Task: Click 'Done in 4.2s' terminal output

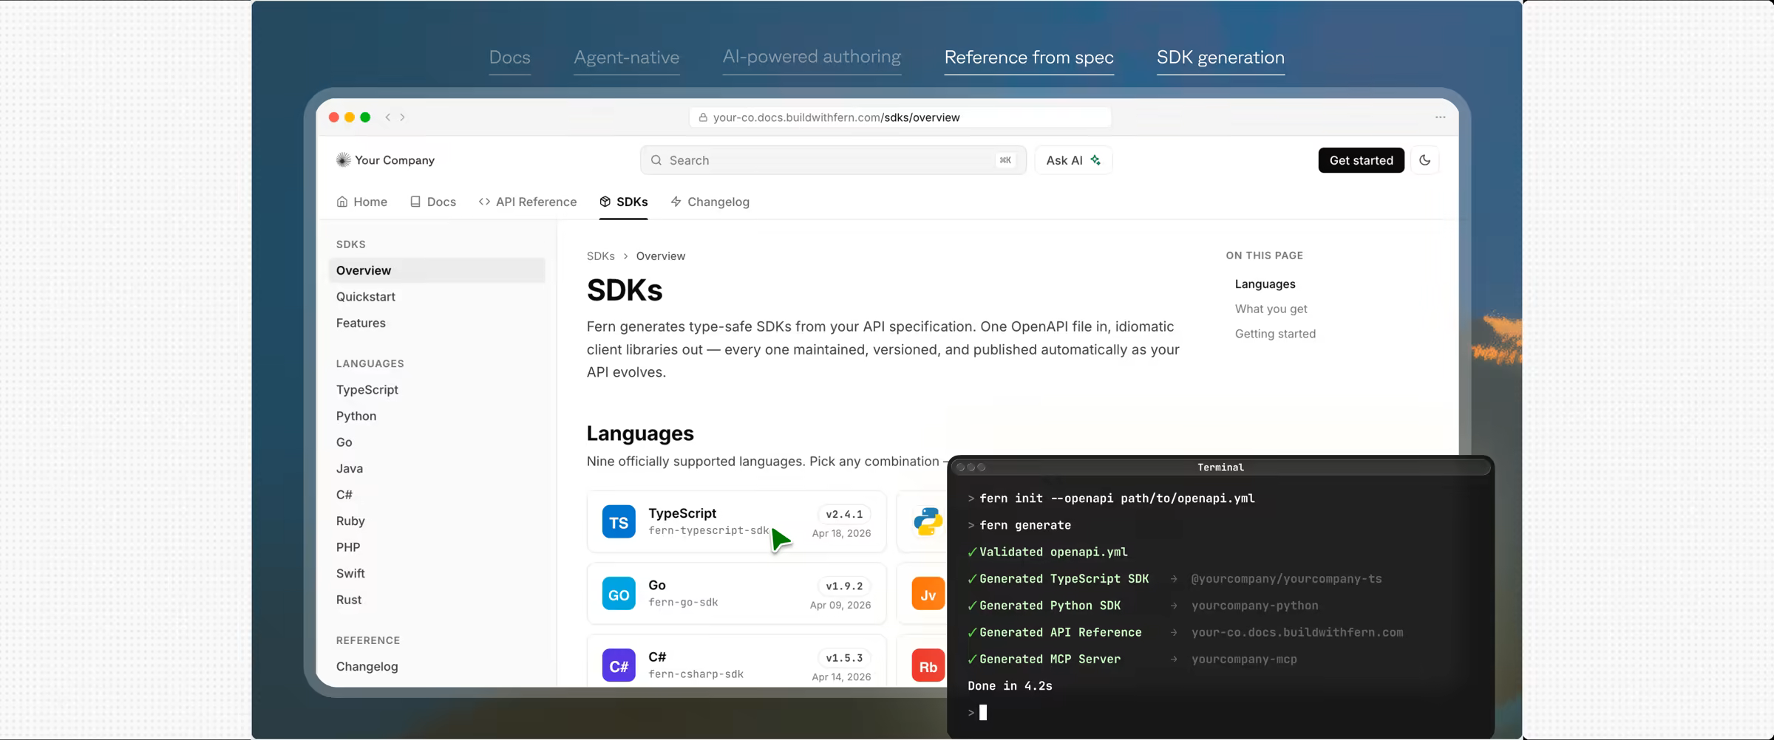Action: tap(1010, 686)
